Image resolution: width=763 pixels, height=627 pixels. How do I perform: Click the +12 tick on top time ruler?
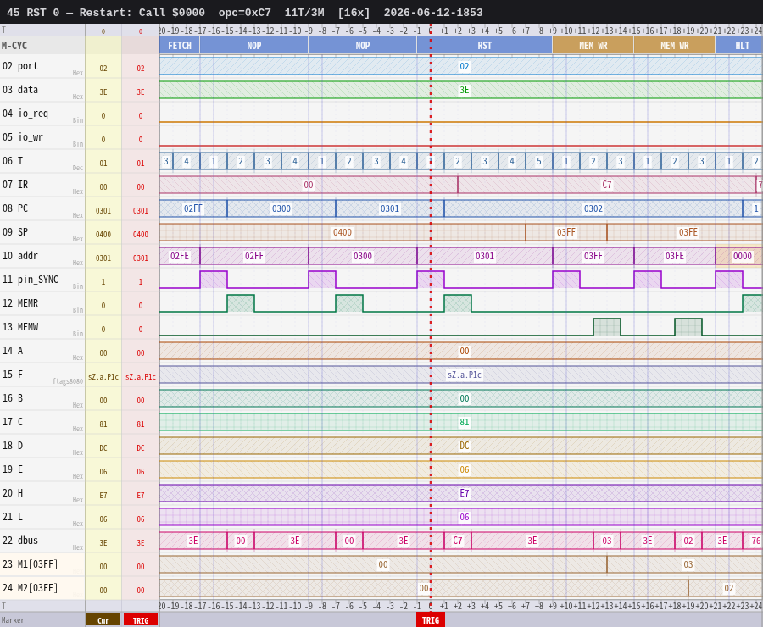594,31
